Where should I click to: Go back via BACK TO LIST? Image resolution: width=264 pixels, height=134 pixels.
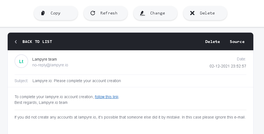click(x=37, y=42)
